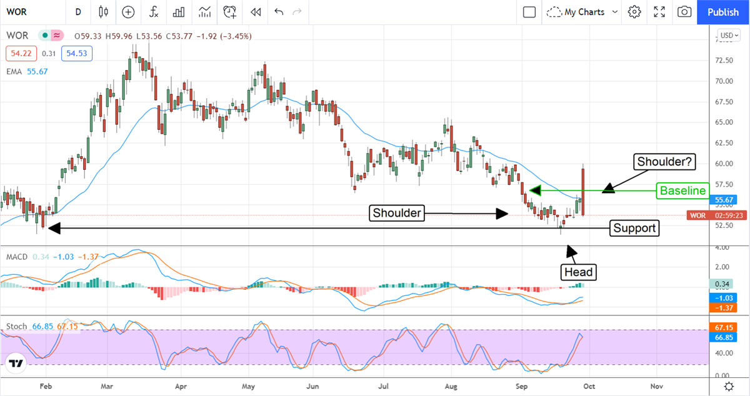Click the Mar date on time axis

click(x=108, y=387)
